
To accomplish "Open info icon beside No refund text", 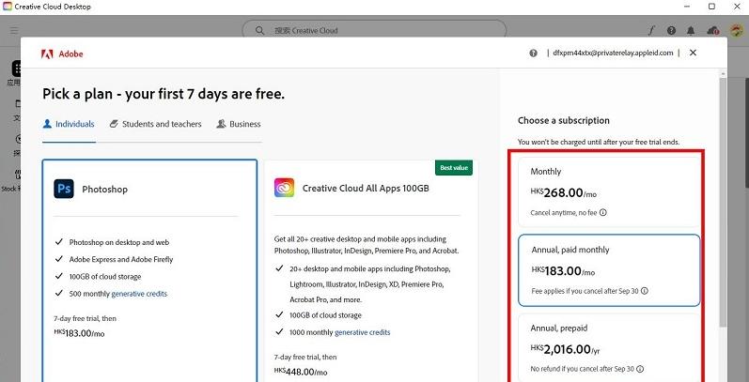I will point(640,369).
